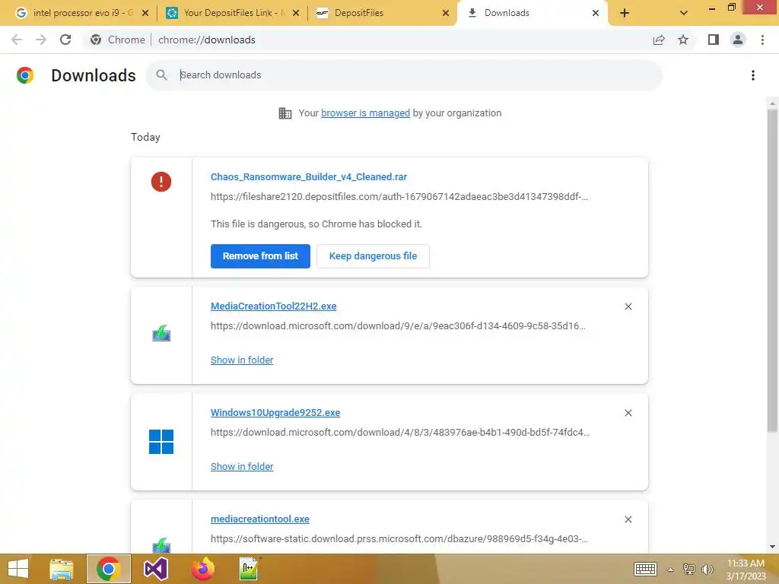The image size is (779, 584).
Task: Reload the downloads page
Action: point(65,40)
